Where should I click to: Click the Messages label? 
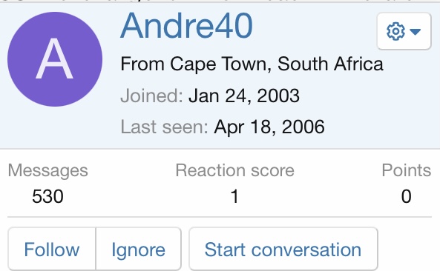[48, 170]
